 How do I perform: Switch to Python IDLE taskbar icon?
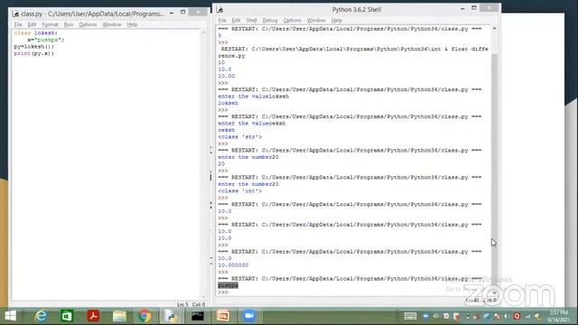tap(171, 316)
